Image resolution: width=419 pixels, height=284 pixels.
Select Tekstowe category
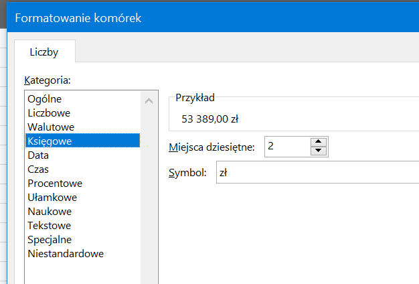(x=82, y=226)
